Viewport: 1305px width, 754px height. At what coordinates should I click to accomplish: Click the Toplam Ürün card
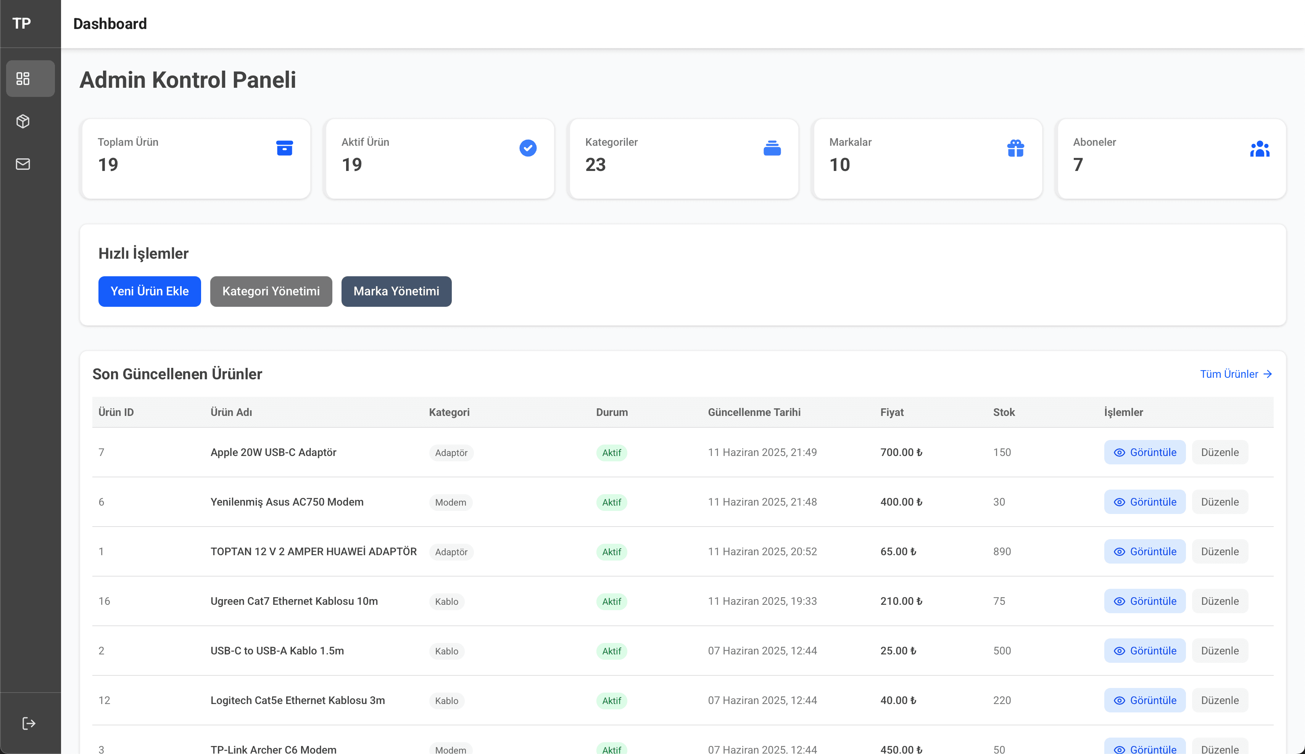[x=196, y=159]
